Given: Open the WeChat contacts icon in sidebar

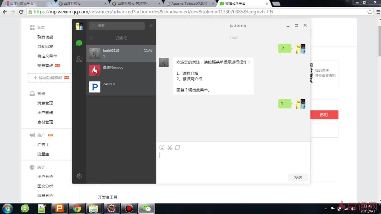Looking at the screenshot, I should click(79, 59).
